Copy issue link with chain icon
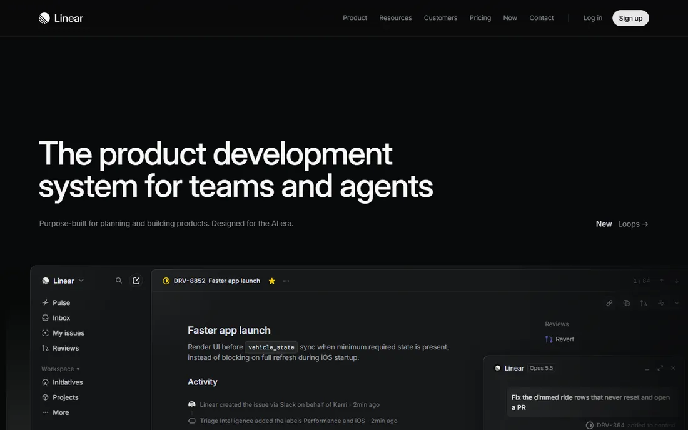This screenshot has width=688, height=430. [609, 303]
